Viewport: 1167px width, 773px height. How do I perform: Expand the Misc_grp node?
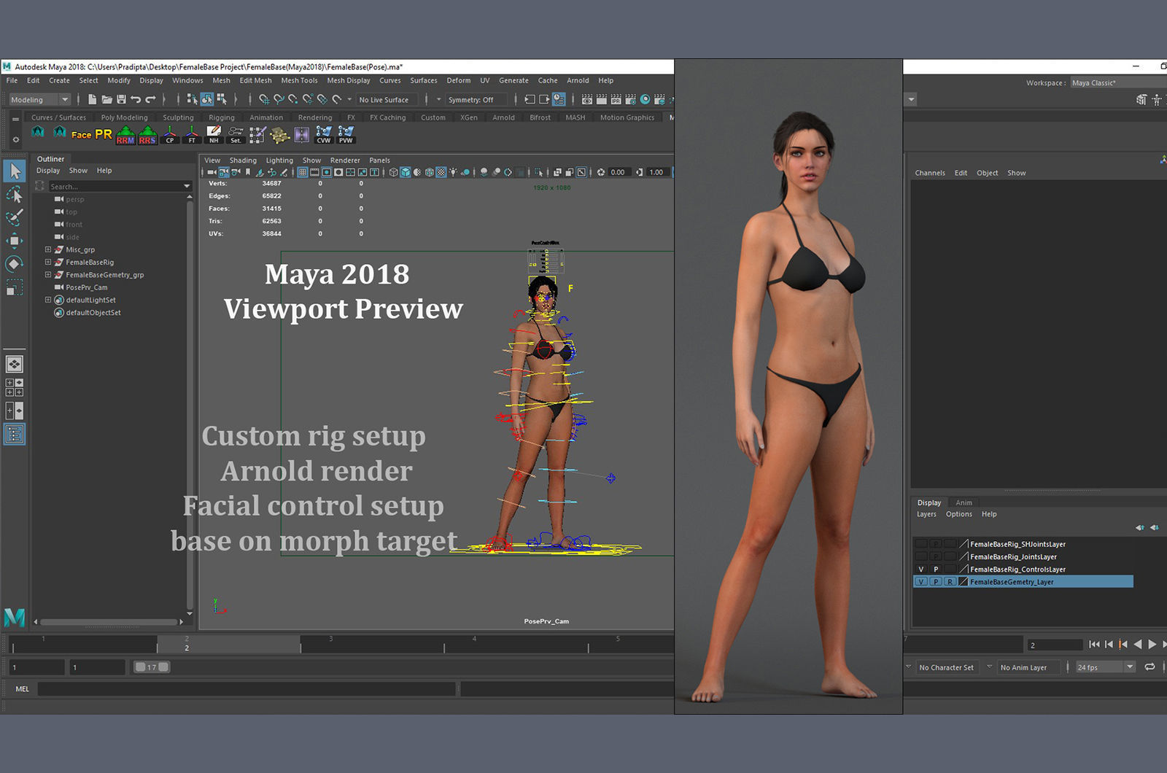click(x=48, y=249)
